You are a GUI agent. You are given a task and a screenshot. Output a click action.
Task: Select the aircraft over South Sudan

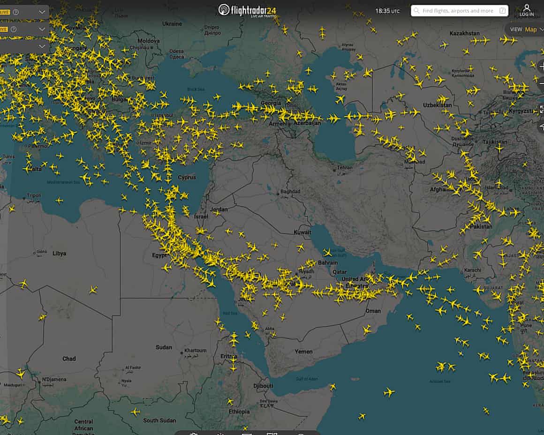(x=135, y=412)
